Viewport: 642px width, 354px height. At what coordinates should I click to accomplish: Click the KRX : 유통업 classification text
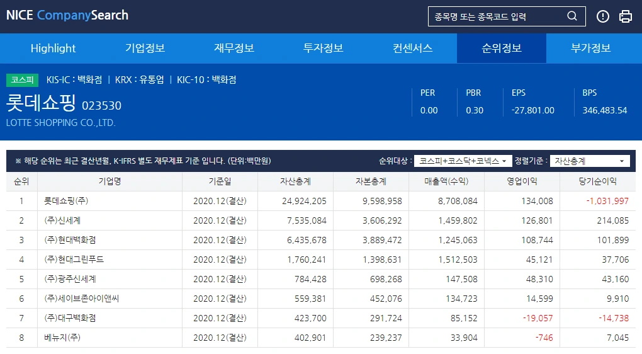coord(139,79)
